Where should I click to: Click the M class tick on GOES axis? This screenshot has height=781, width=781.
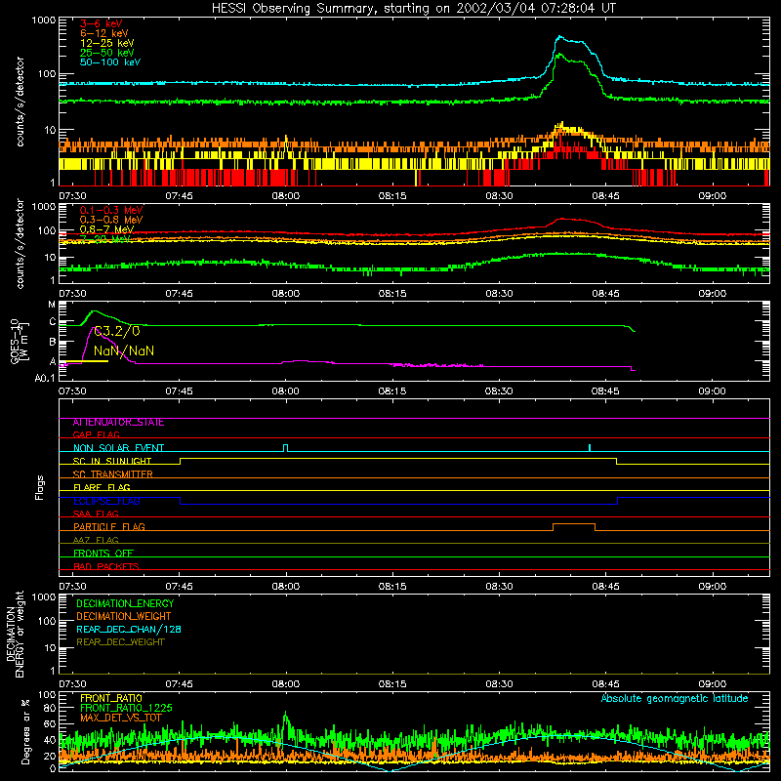(x=52, y=305)
